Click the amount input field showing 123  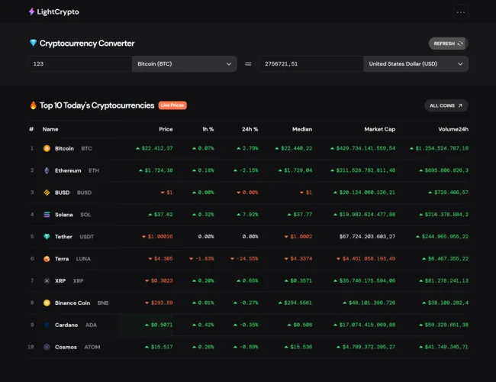pyautogui.click(x=79, y=64)
